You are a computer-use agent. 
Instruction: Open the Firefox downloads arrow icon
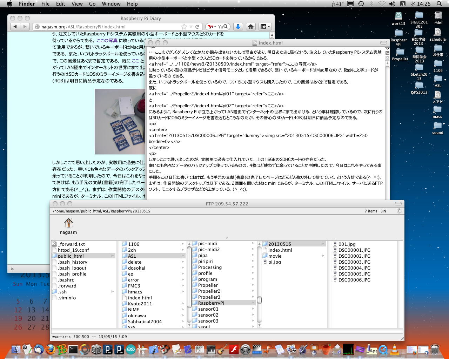tap(238, 27)
